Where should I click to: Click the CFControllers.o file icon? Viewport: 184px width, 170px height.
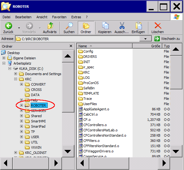[81, 125]
